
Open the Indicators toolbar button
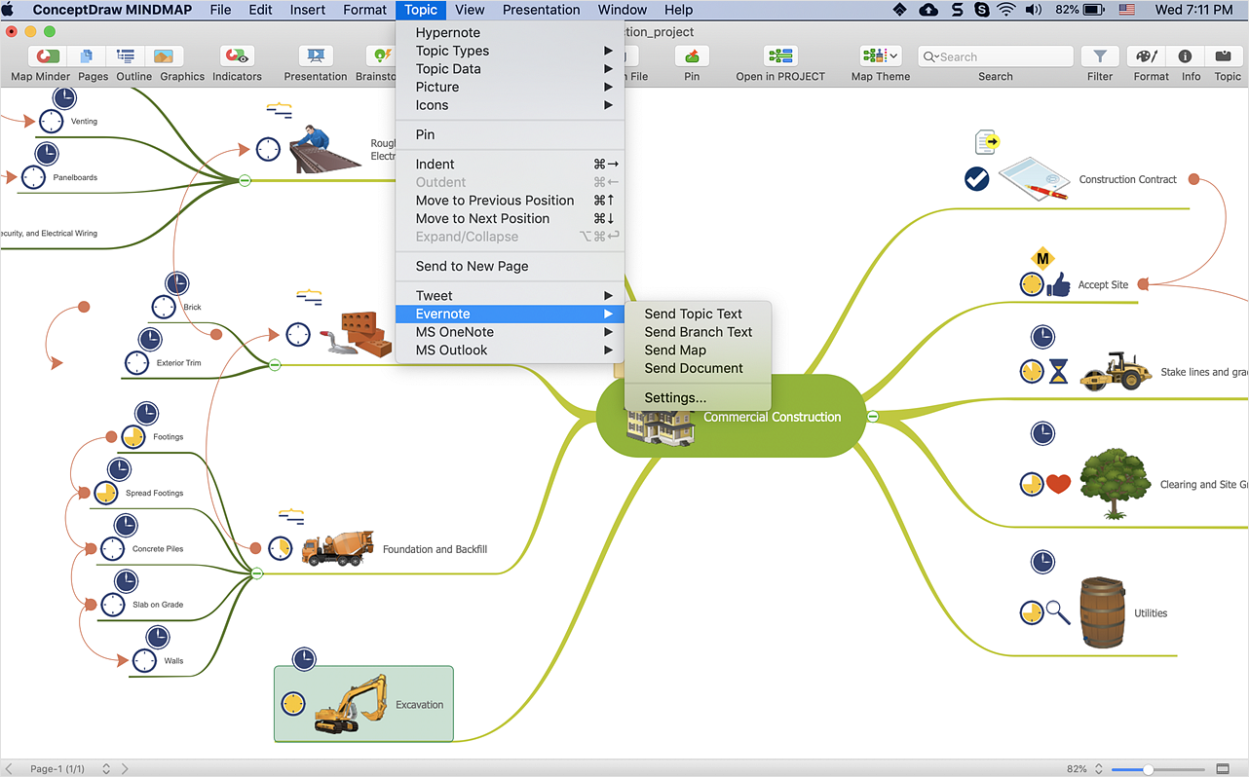coord(237,56)
